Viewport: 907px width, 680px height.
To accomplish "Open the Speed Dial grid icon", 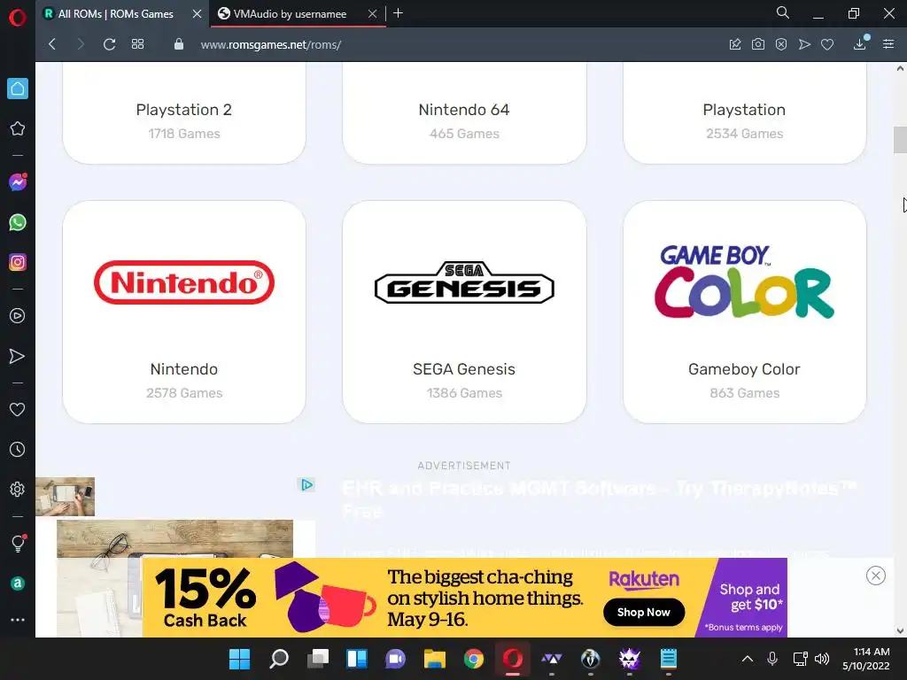I will [x=137, y=44].
